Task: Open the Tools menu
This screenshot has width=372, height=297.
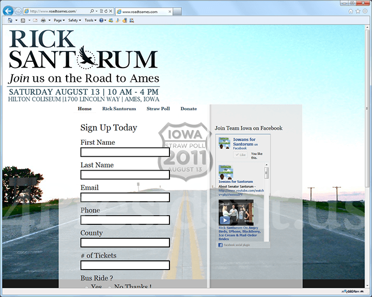Action: click(x=90, y=21)
